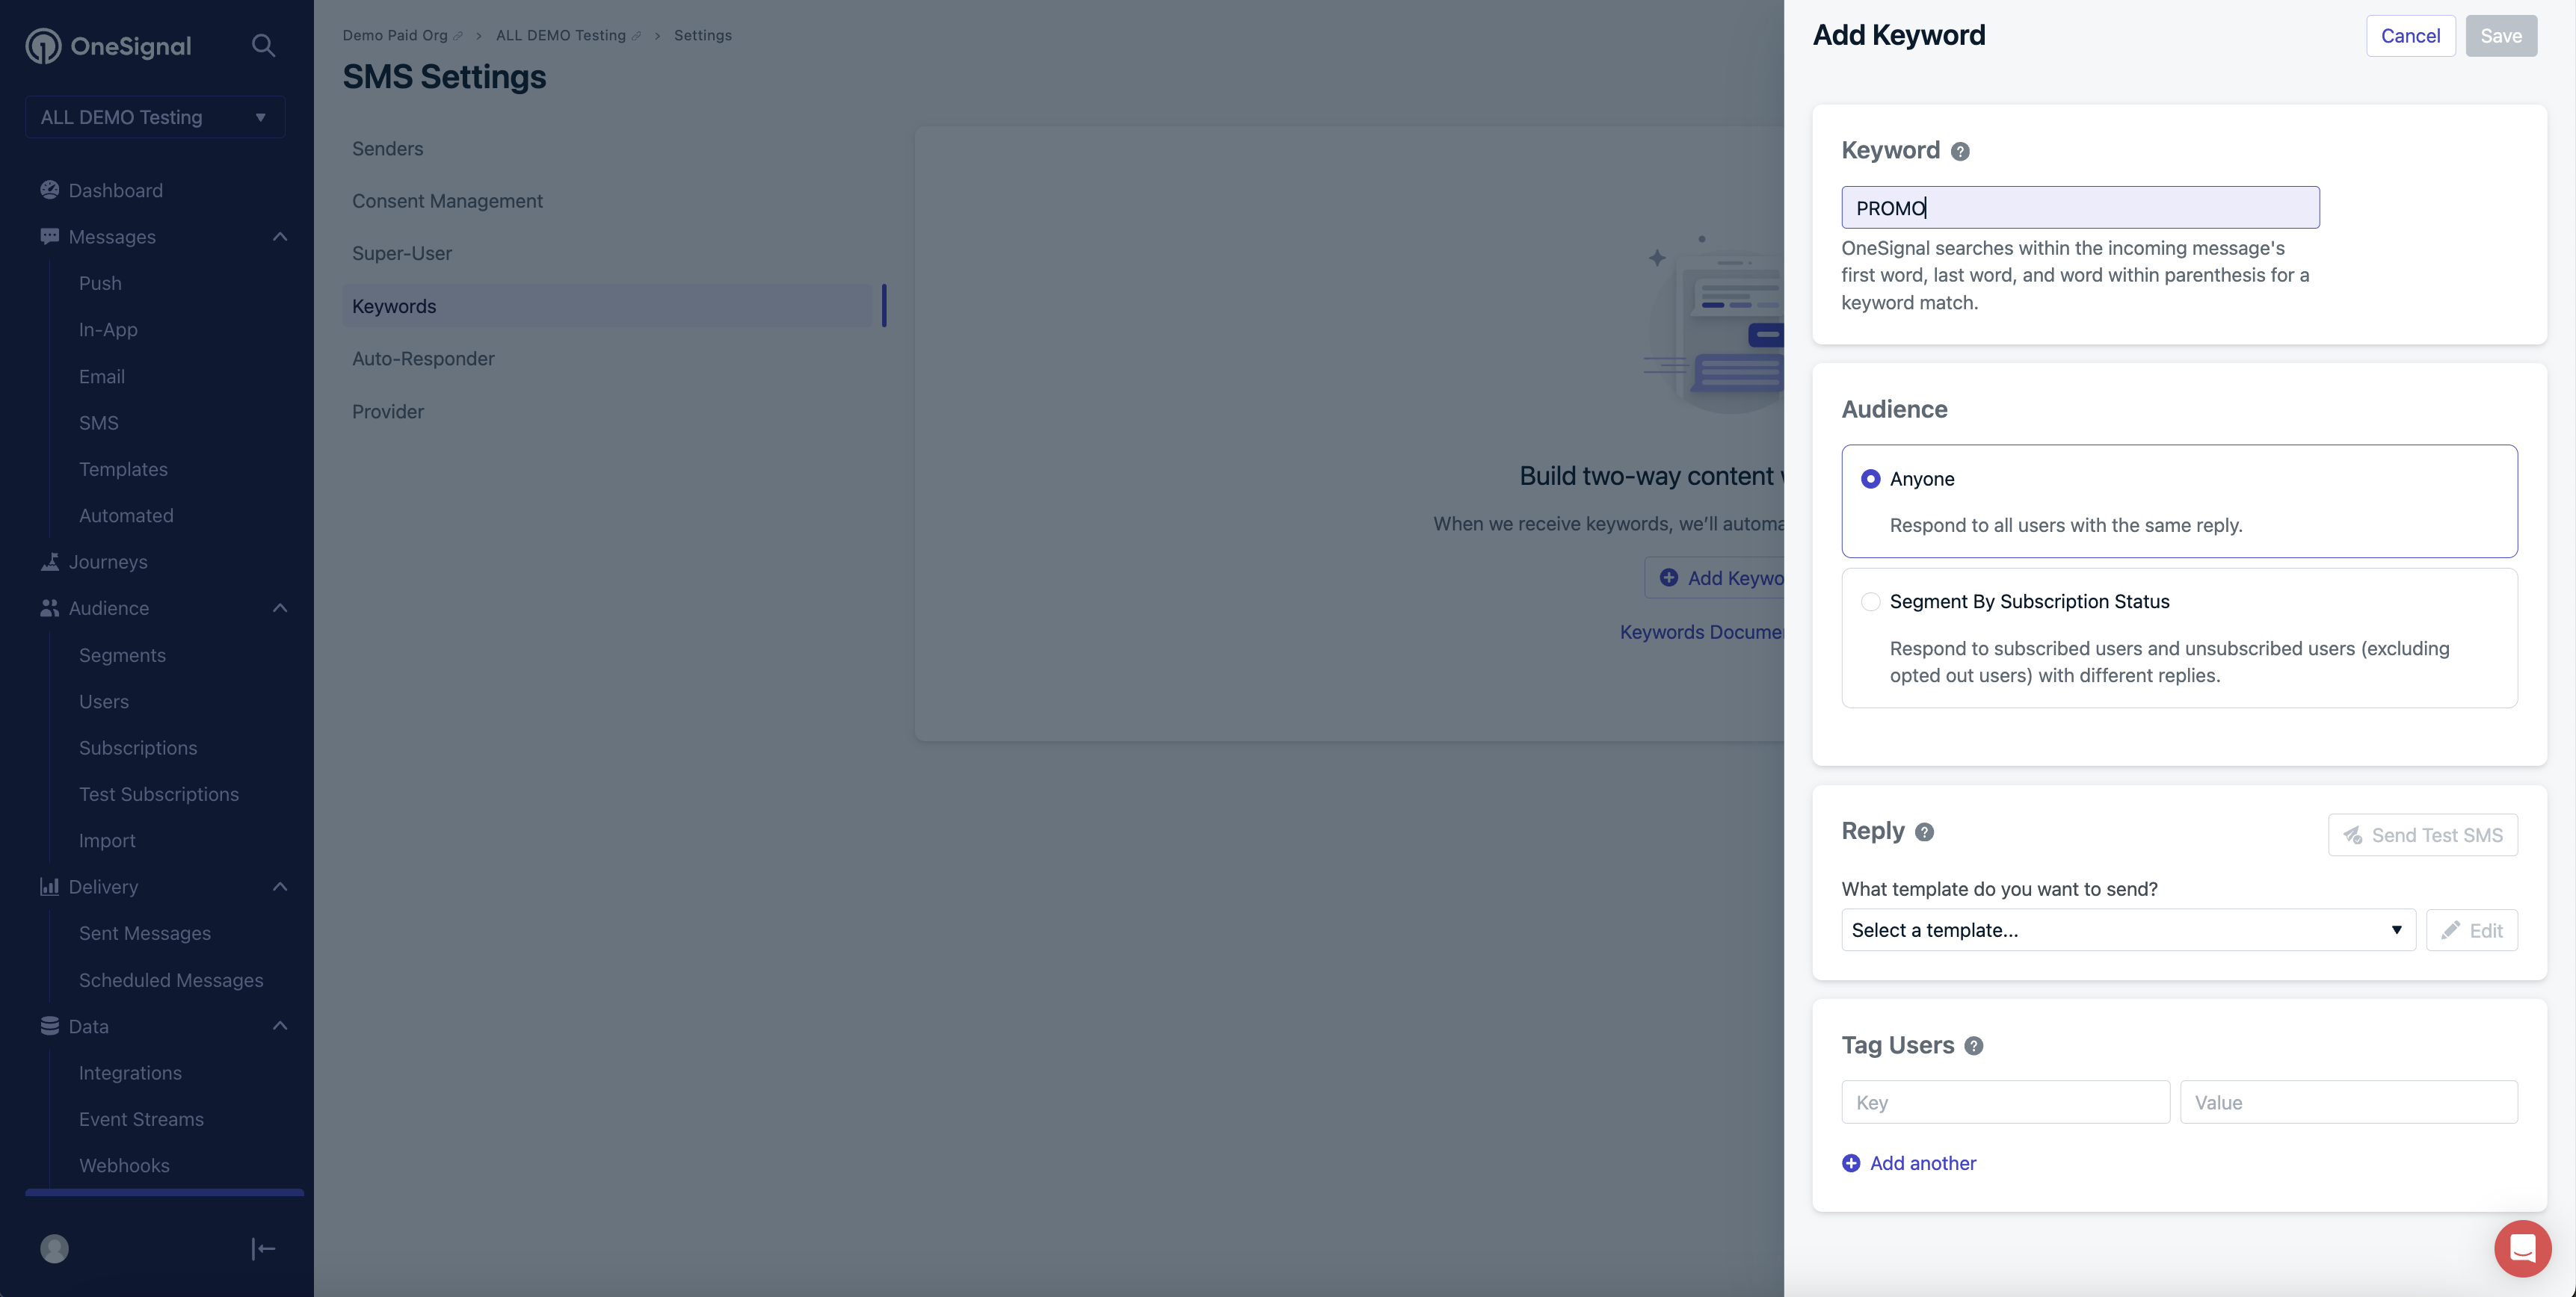Screen dimensions: 2576x1297
Task: Open Journeys in the sidebar
Action: point(108,563)
